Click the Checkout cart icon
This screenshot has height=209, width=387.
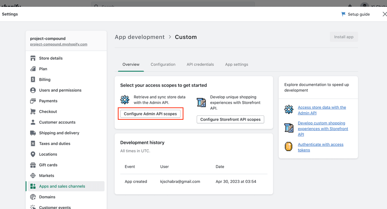click(x=33, y=111)
